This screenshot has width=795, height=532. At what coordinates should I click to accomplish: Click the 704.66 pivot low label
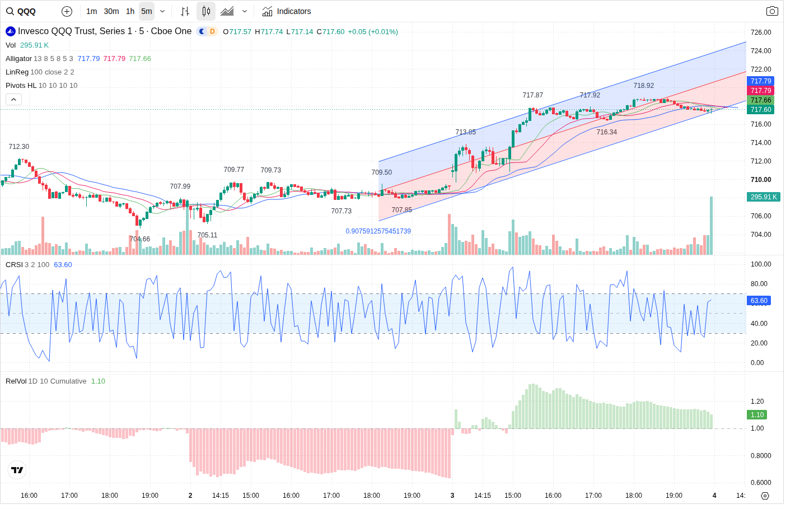[x=139, y=239]
